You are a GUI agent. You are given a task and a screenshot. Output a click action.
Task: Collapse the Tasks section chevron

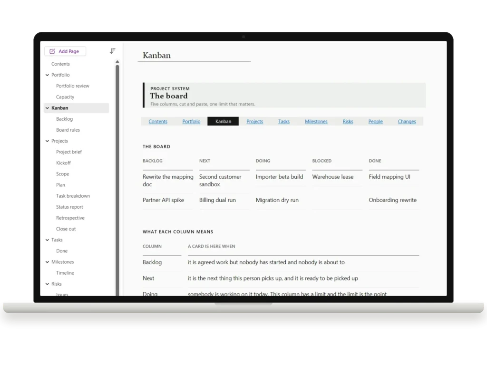click(x=47, y=240)
